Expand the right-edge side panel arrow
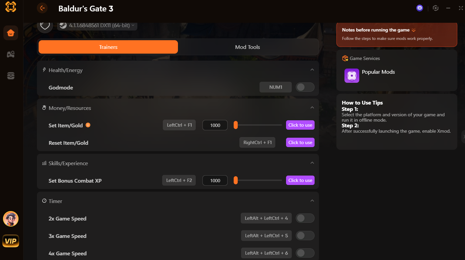465x260 pixels. (463, 136)
